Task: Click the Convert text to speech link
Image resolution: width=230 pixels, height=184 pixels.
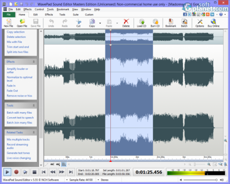Action: click(20, 118)
